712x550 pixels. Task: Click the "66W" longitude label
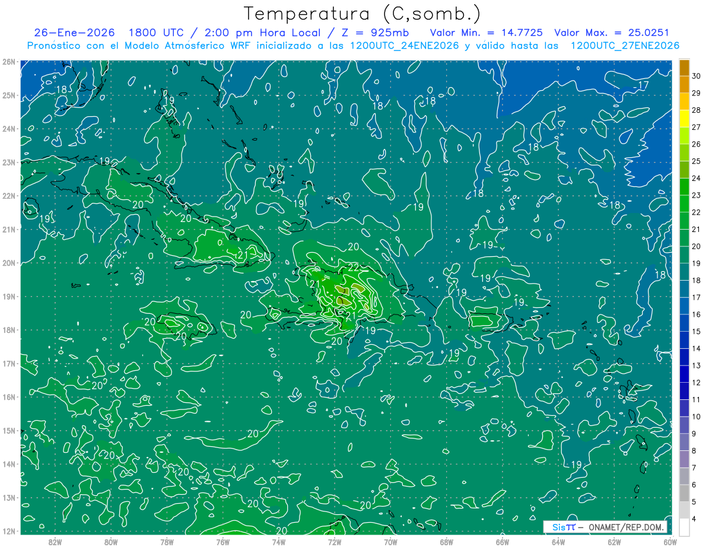click(x=502, y=542)
